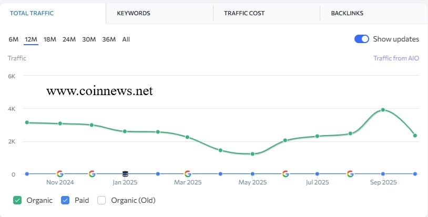The width and height of the screenshot is (428, 217).
Task: Click the database stack icon at Jan 2025
Action: [125, 173]
